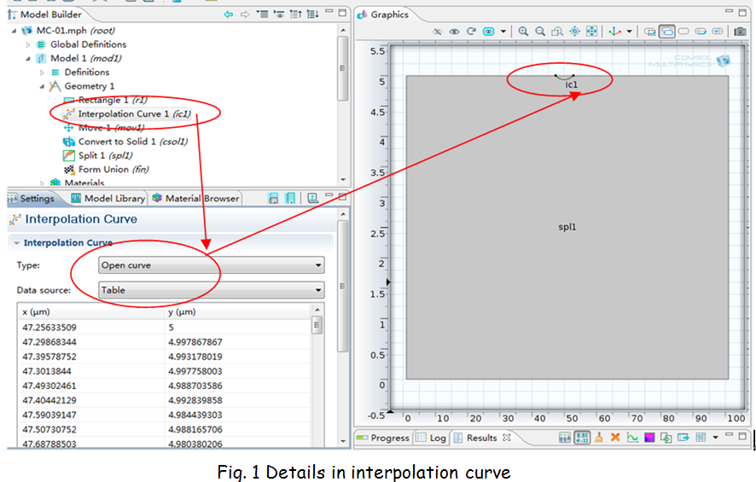Open the Log tab
The image size is (756, 482).
[x=432, y=438]
